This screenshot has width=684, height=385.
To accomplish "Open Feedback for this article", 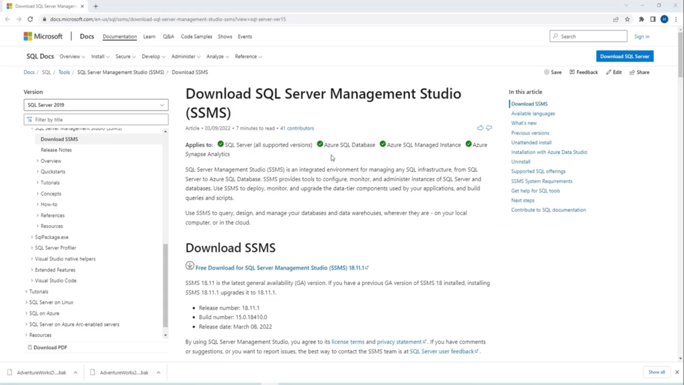I will tap(583, 72).
